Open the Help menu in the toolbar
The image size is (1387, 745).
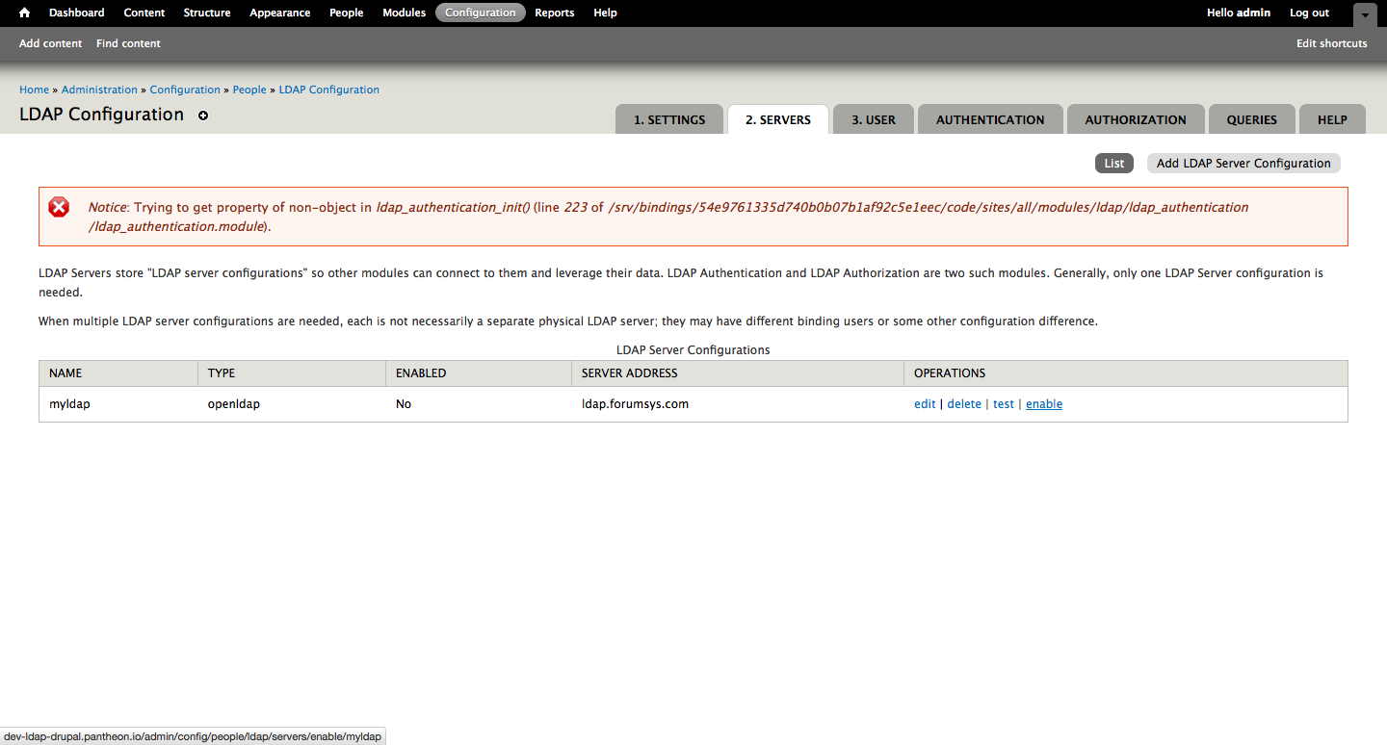click(606, 13)
